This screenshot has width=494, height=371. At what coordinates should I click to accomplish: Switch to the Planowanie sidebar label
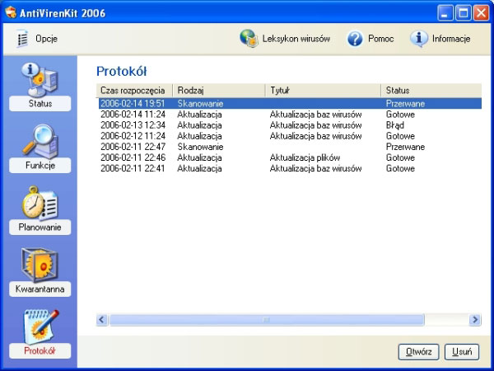pos(40,228)
